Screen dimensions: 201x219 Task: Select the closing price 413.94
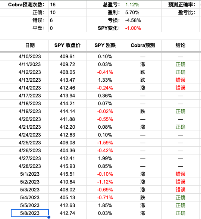coord(67,96)
